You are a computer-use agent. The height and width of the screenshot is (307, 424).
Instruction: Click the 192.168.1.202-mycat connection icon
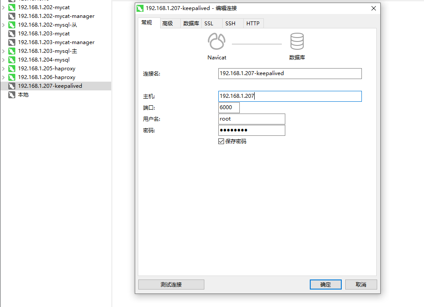(12, 7)
